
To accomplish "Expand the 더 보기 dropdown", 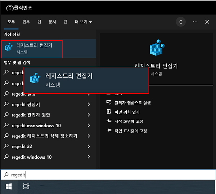I will [84, 22].
